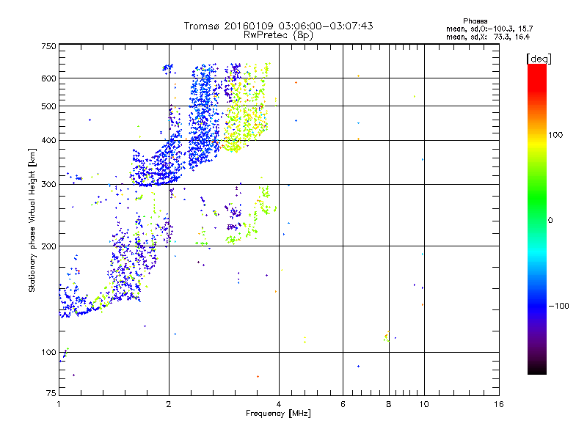Screen dimensions: 587x440
Task: Click the x-axis tick label '10'
Action: point(424,404)
